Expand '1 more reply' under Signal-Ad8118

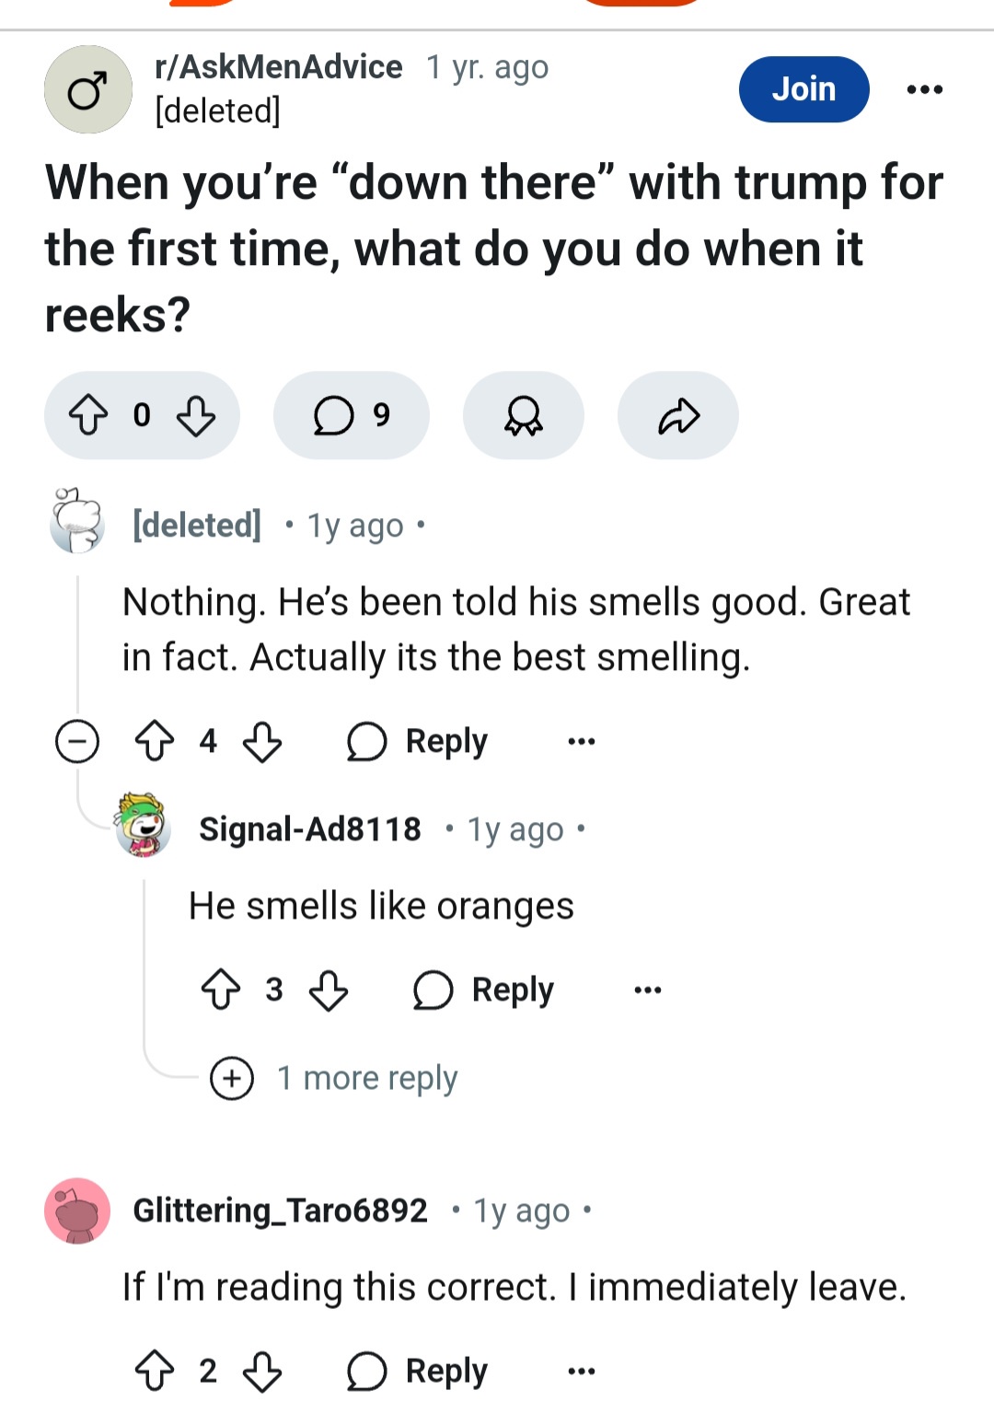point(334,1078)
